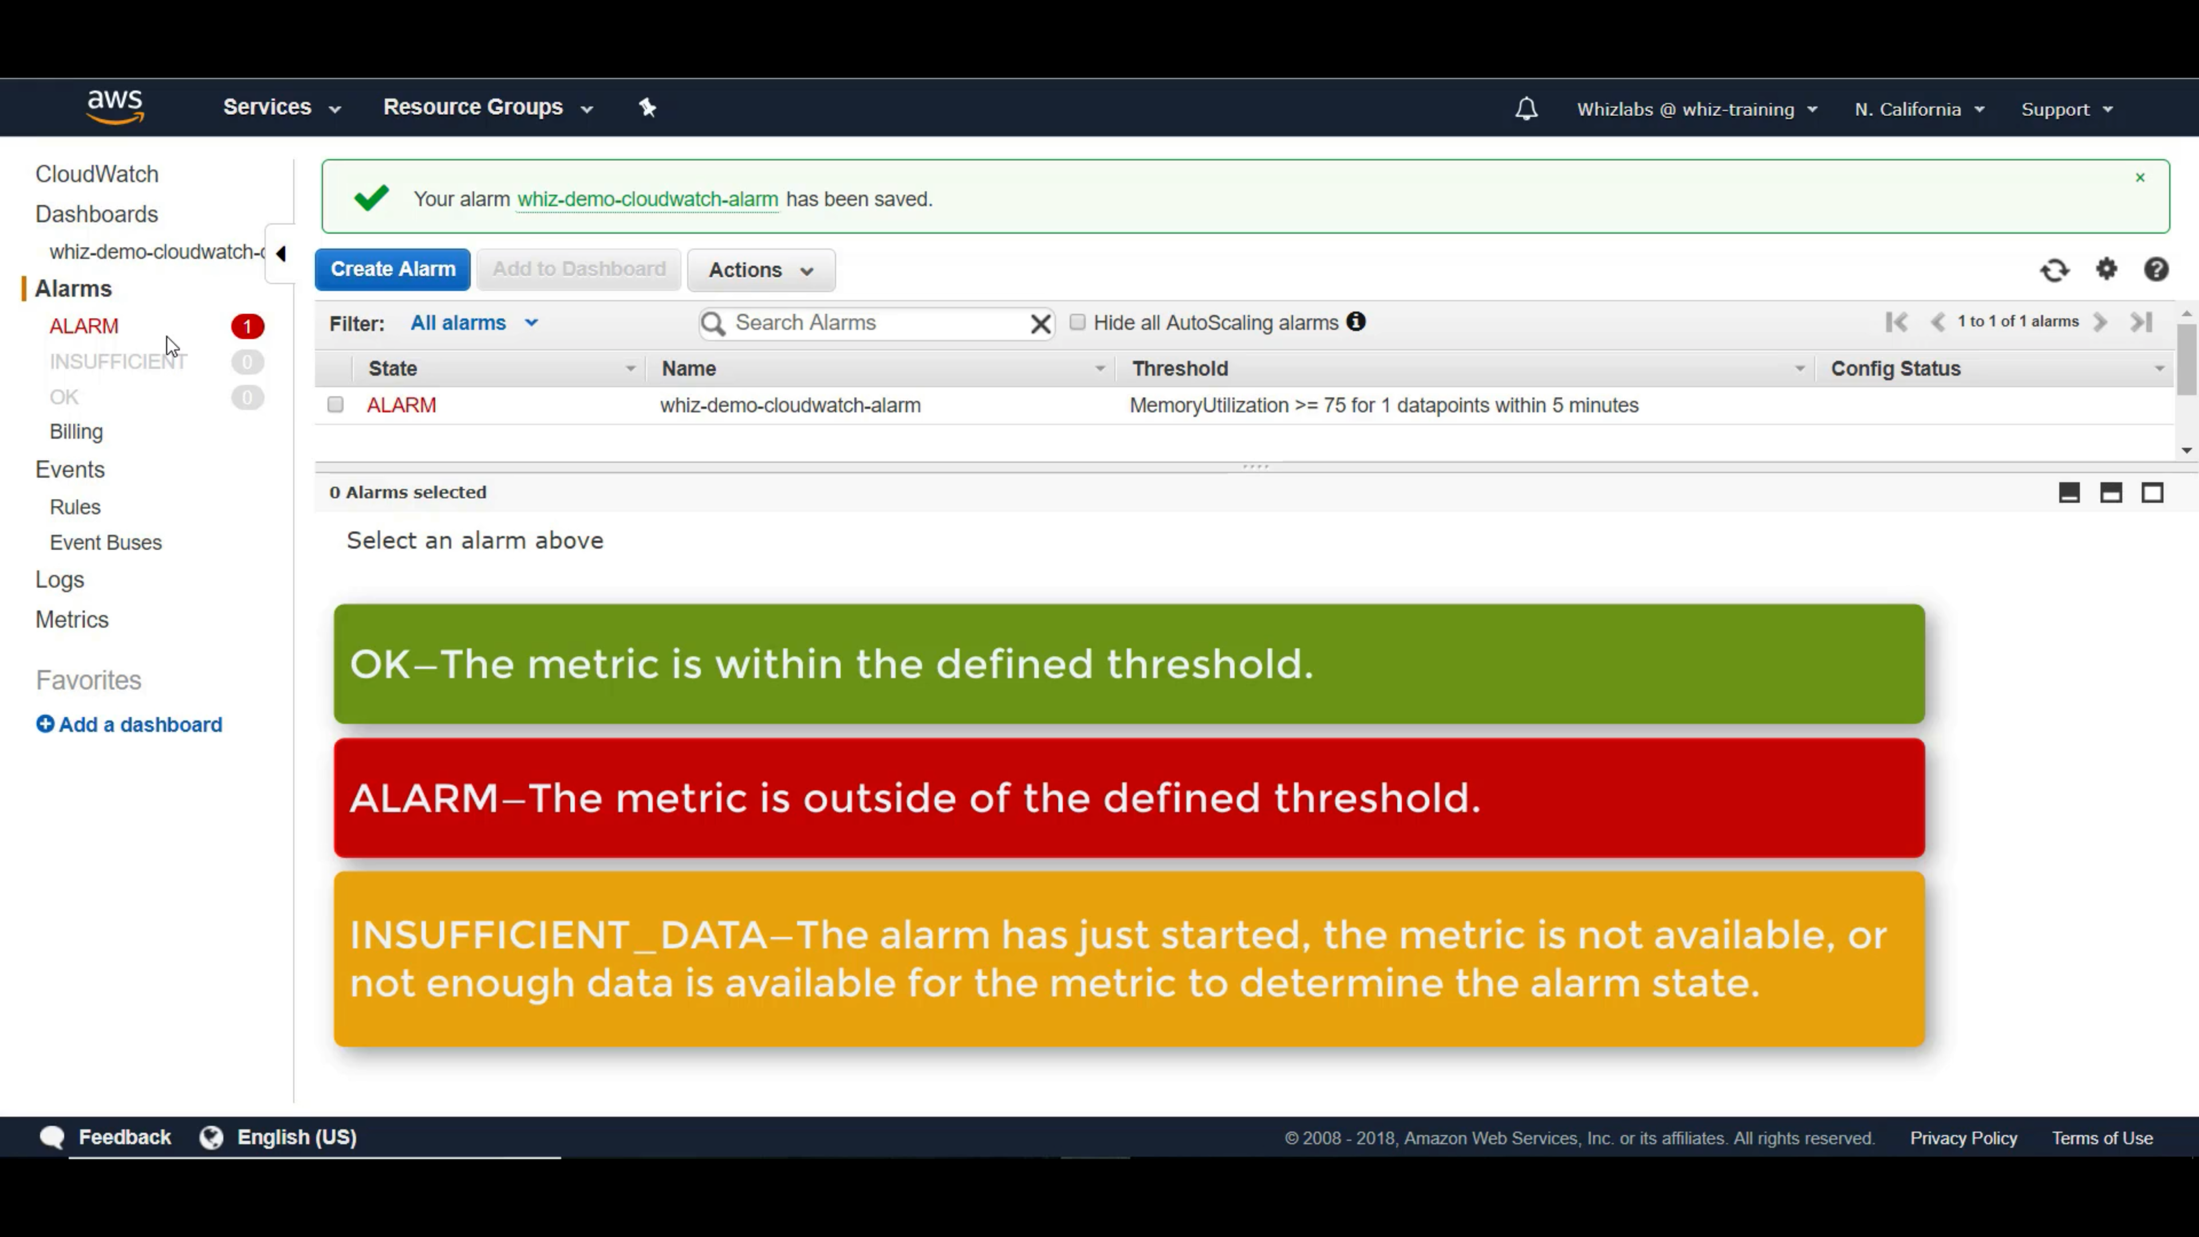Click the help question mark icon

tap(2156, 270)
